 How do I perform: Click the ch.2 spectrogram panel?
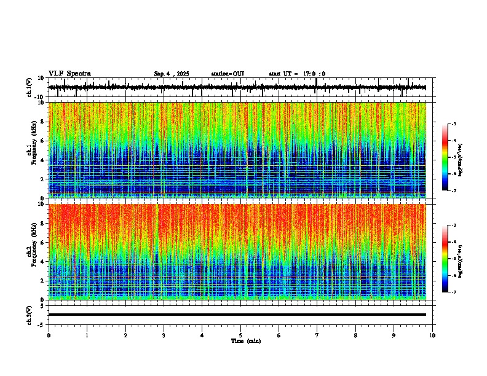point(237,252)
